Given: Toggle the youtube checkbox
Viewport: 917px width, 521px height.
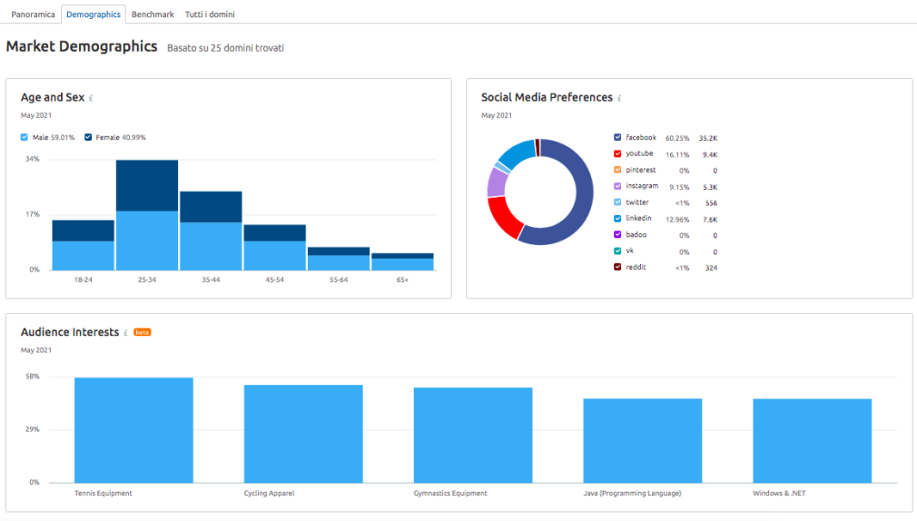Looking at the screenshot, I should click(617, 153).
